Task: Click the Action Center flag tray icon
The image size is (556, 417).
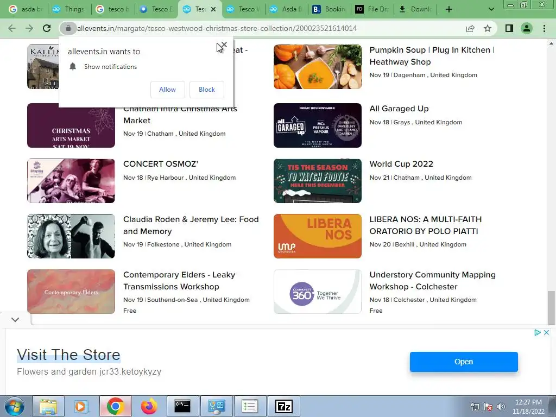Action: (488, 407)
